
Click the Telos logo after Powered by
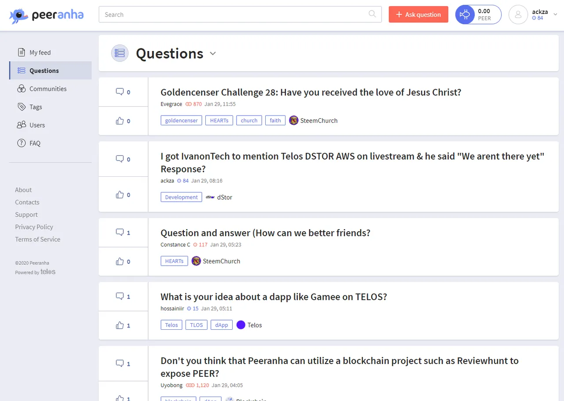tap(48, 272)
